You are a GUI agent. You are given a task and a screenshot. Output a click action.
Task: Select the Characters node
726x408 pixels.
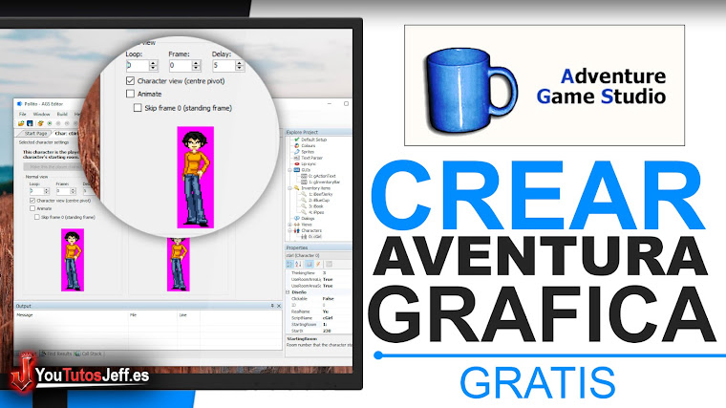point(311,230)
